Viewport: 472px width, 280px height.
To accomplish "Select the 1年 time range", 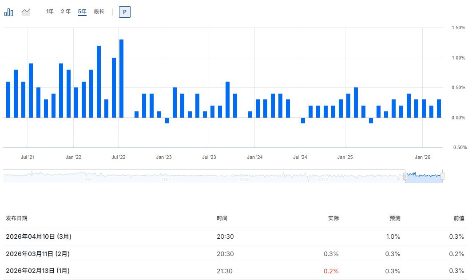I will point(50,12).
